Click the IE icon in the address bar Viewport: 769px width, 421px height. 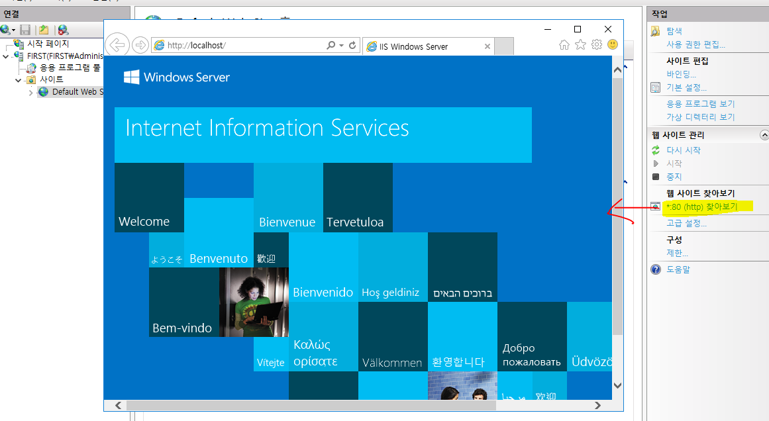pyautogui.click(x=160, y=45)
